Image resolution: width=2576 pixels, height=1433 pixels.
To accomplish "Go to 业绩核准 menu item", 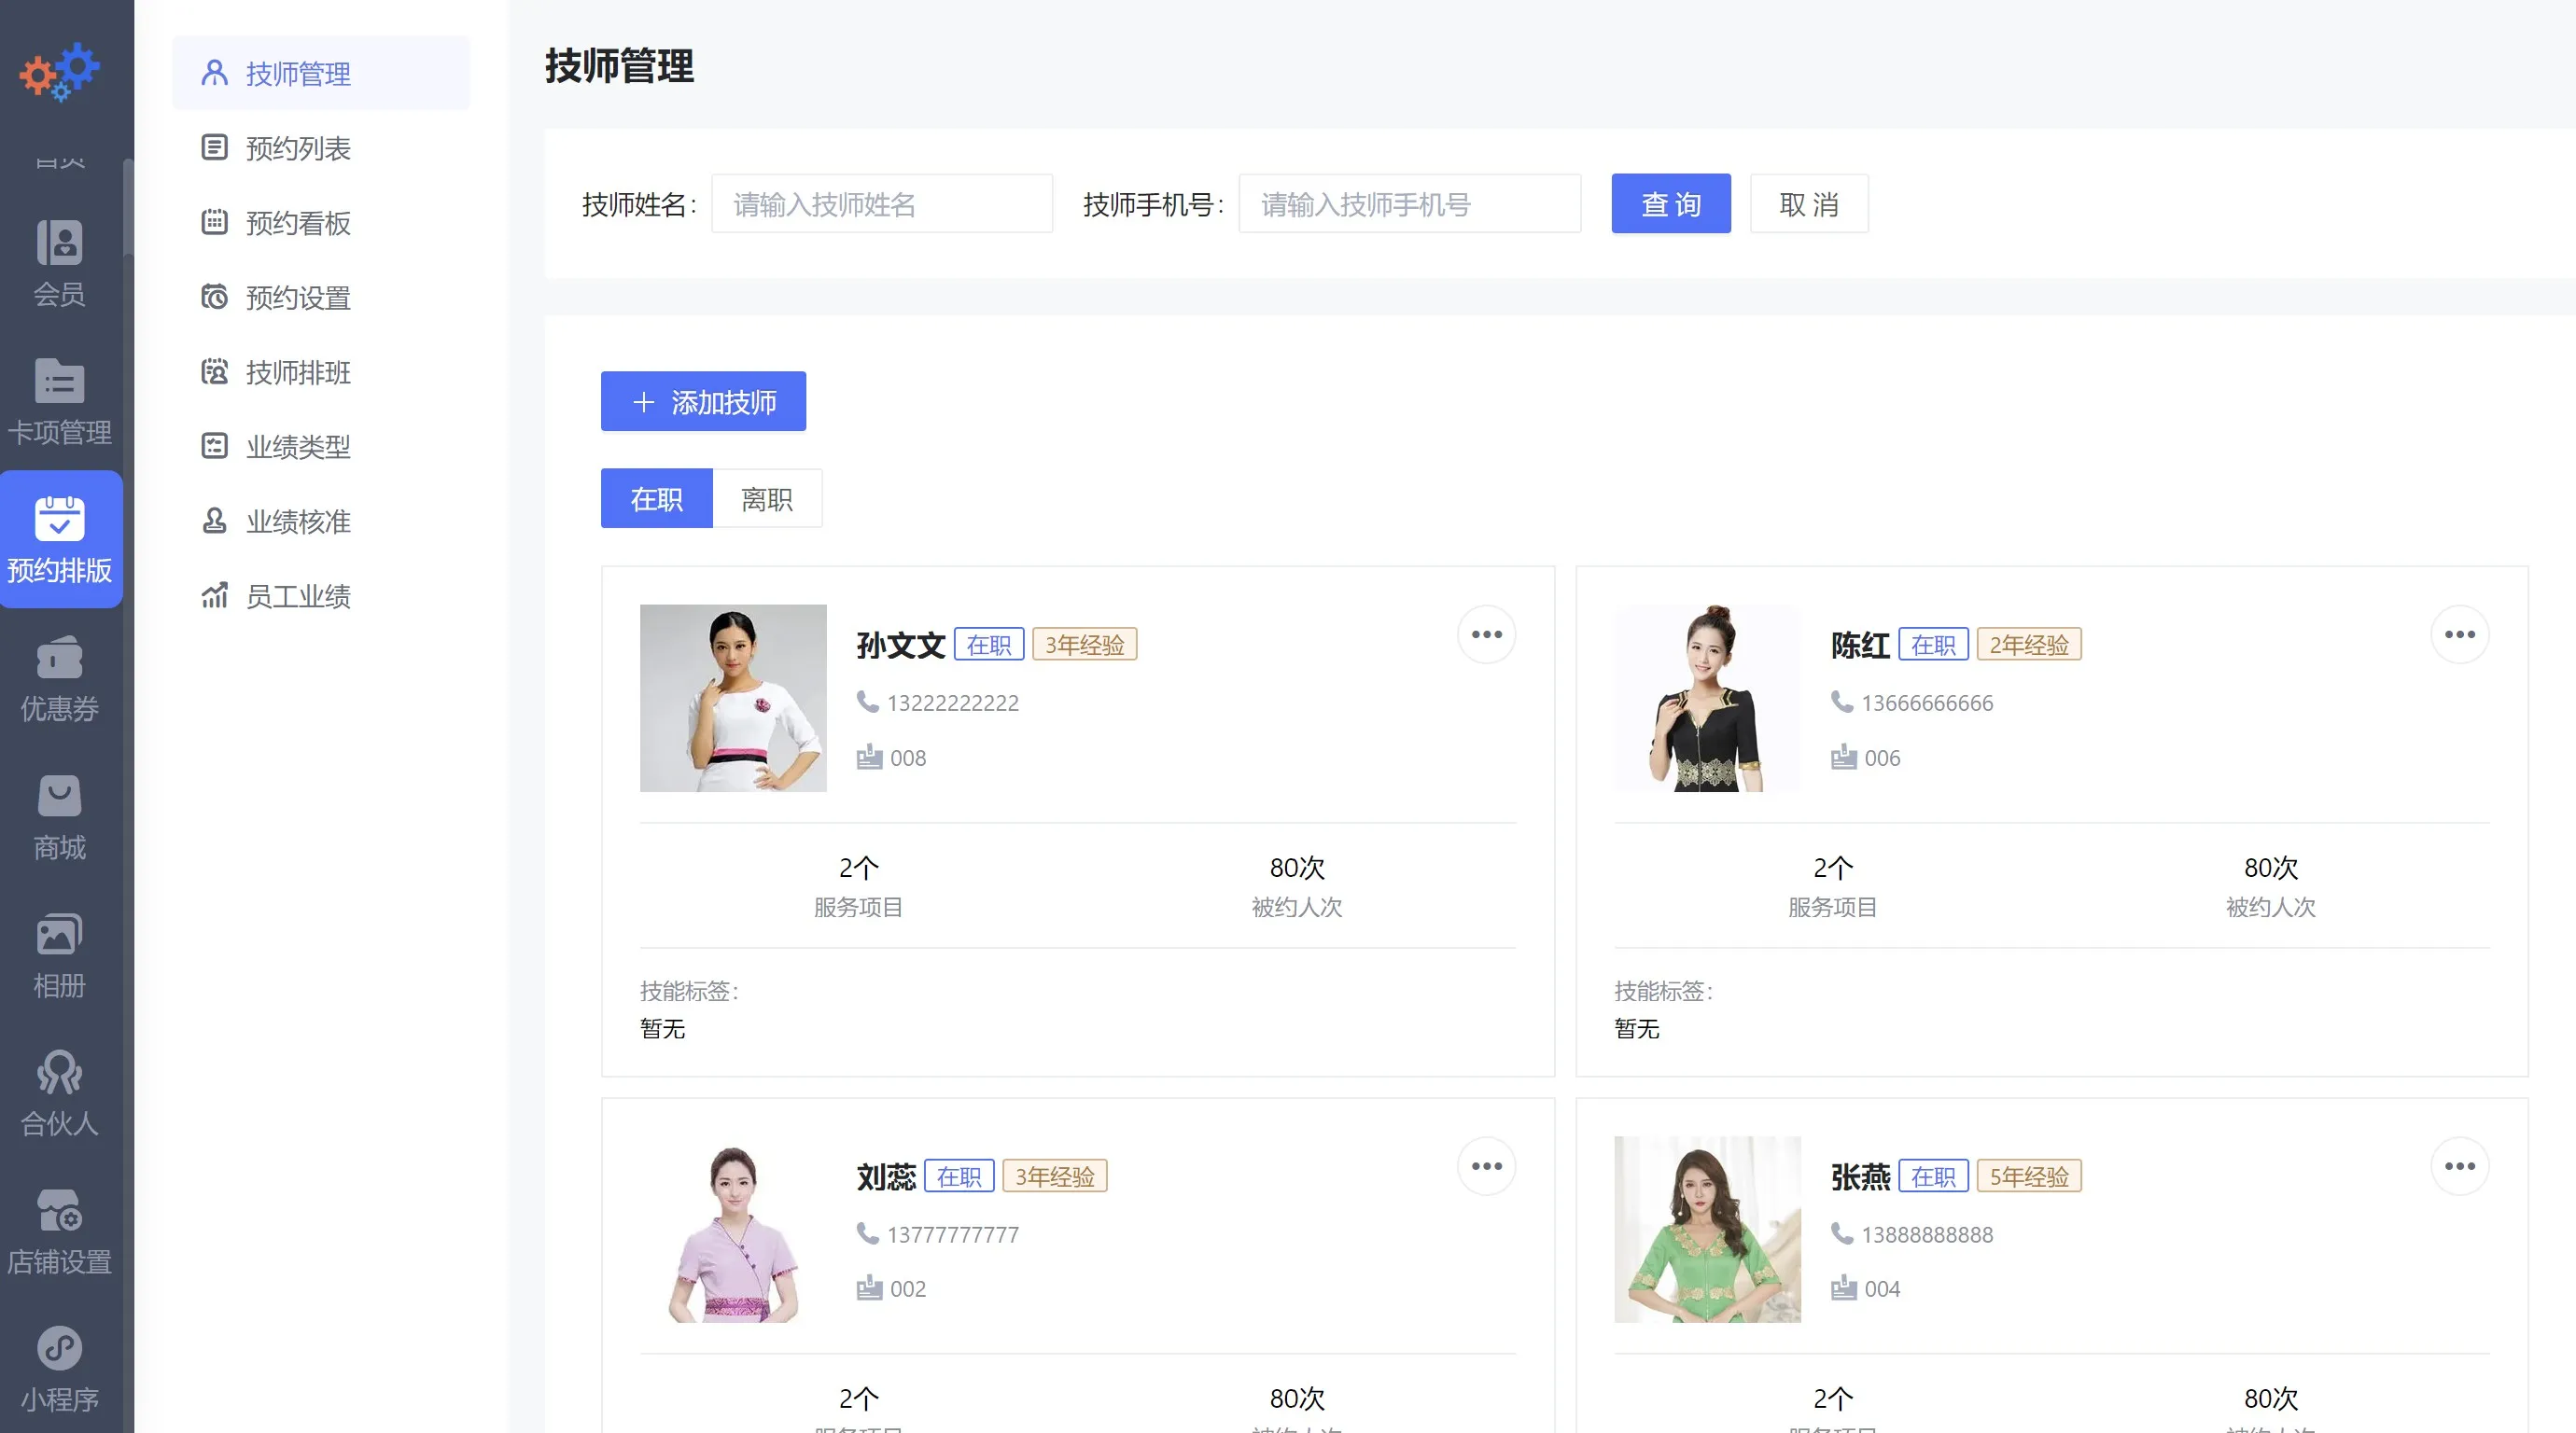I will [321, 521].
